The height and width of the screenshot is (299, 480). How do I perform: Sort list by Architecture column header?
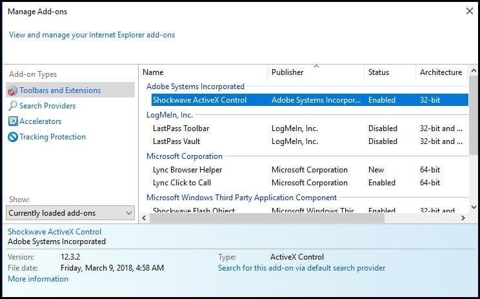[441, 72]
